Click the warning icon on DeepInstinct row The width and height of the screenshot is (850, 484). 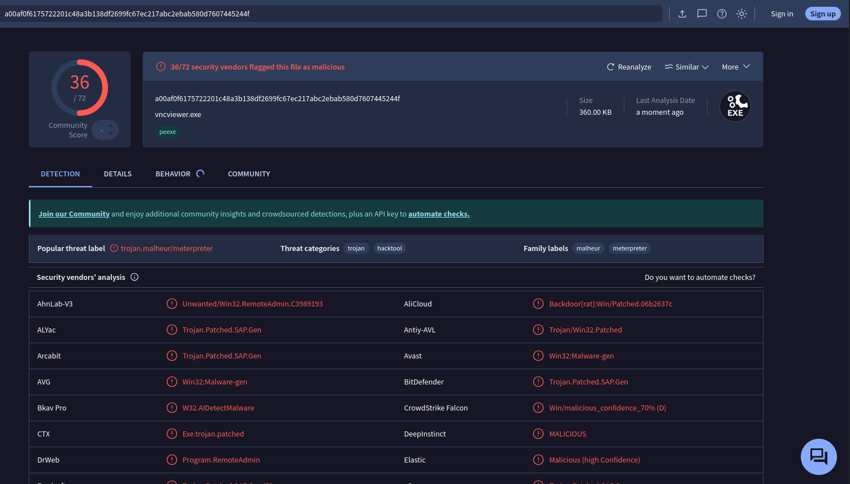click(538, 434)
